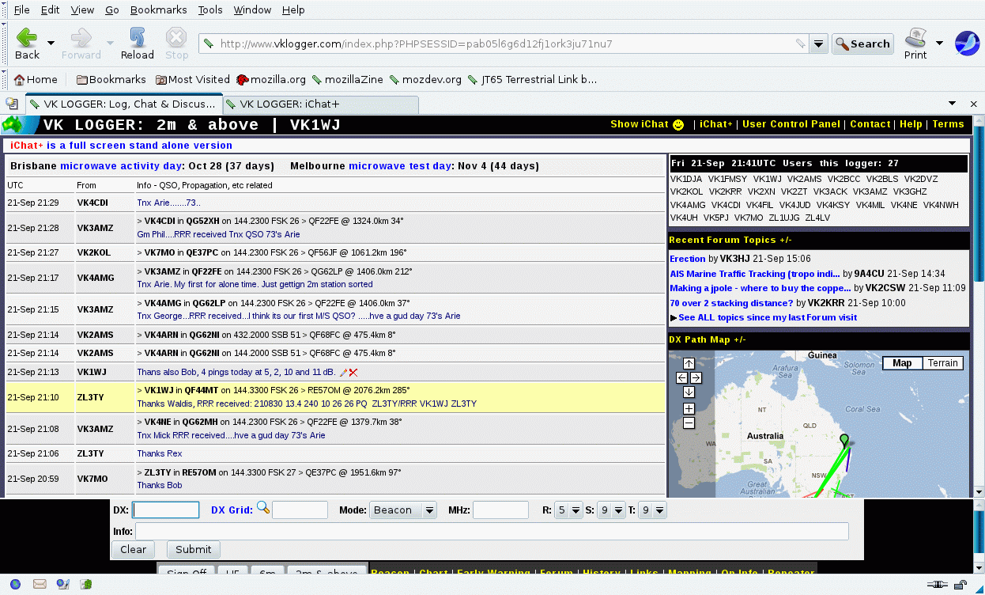Viewport: 985px width, 595px height.
Task: Click the smiley next to Show iChat
Action: click(678, 124)
